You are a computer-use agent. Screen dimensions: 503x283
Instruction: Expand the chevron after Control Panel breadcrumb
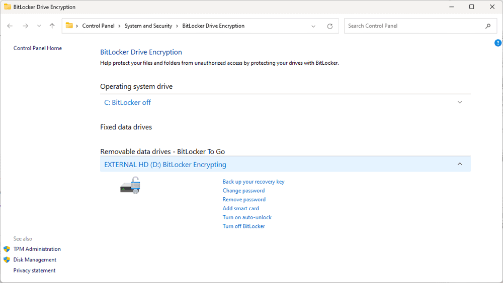point(119,26)
